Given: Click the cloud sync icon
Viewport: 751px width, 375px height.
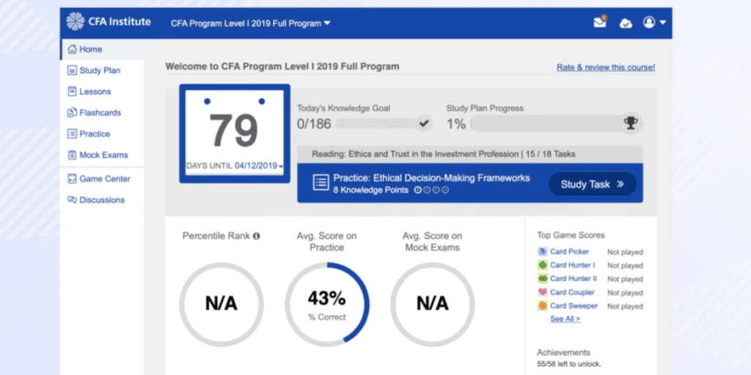Looking at the screenshot, I should 626,23.
